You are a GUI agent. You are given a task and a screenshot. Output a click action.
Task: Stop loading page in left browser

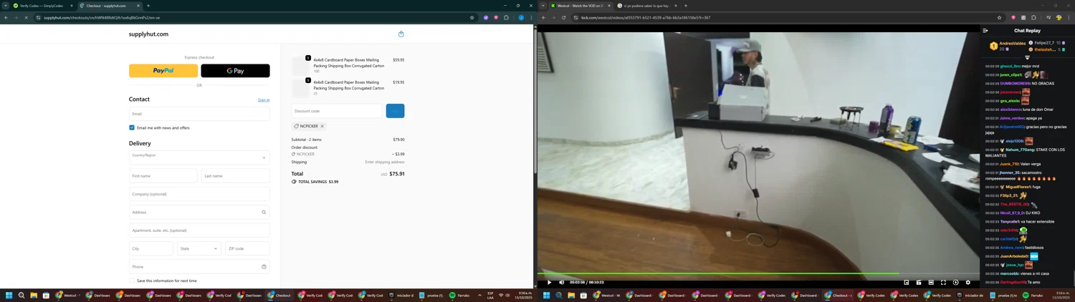(26, 18)
